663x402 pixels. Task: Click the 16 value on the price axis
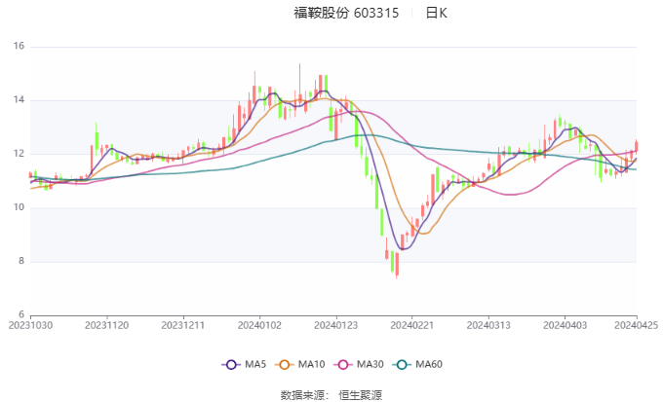click(18, 47)
